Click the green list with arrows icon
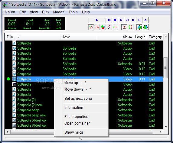 click(130, 27)
